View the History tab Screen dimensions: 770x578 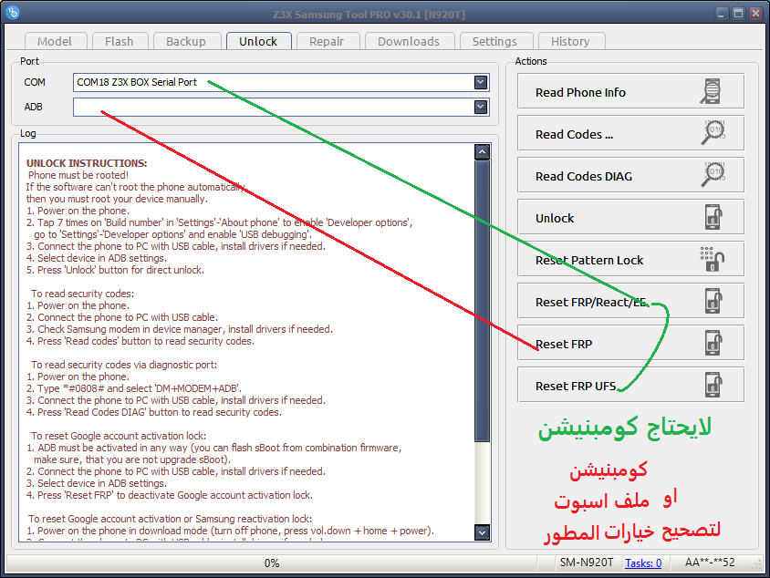570,41
